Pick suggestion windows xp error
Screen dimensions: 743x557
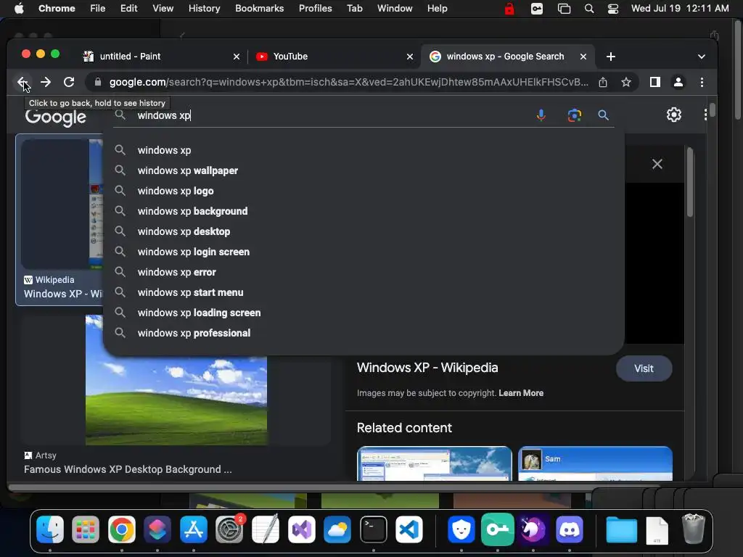(x=177, y=273)
